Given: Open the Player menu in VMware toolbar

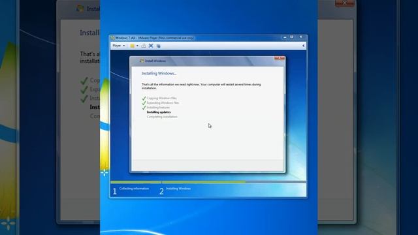Looking at the screenshot, I should pos(119,46).
